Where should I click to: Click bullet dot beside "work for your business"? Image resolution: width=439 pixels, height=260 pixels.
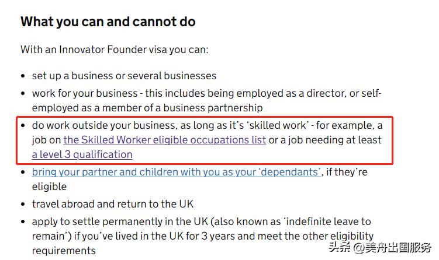pos(23,94)
